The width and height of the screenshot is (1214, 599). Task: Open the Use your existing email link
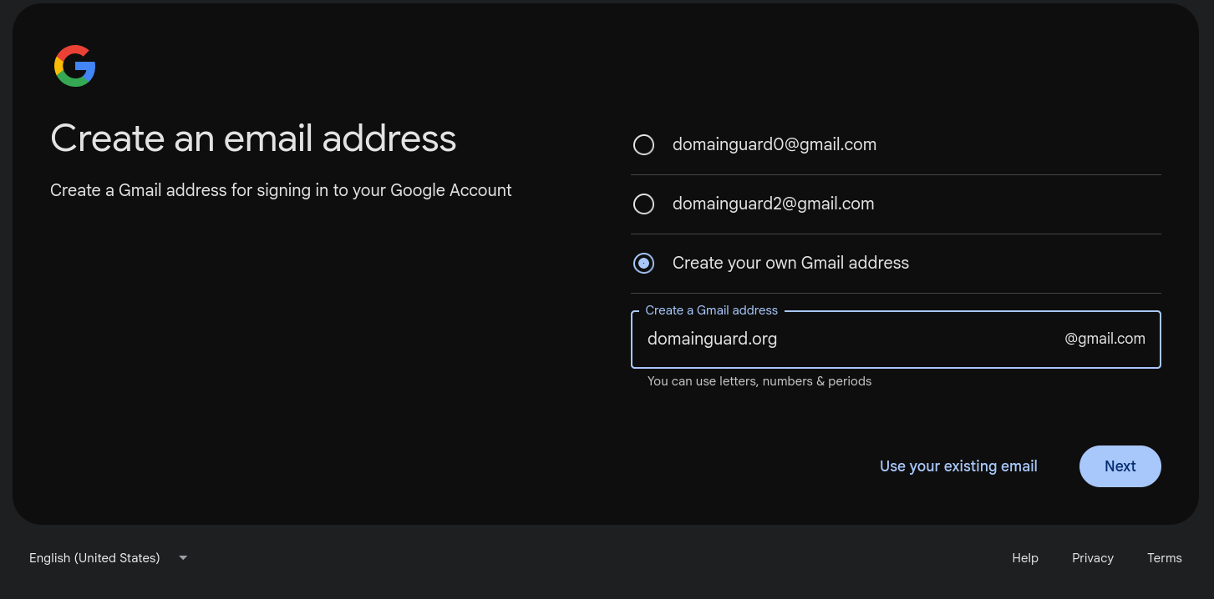(958, 466)
